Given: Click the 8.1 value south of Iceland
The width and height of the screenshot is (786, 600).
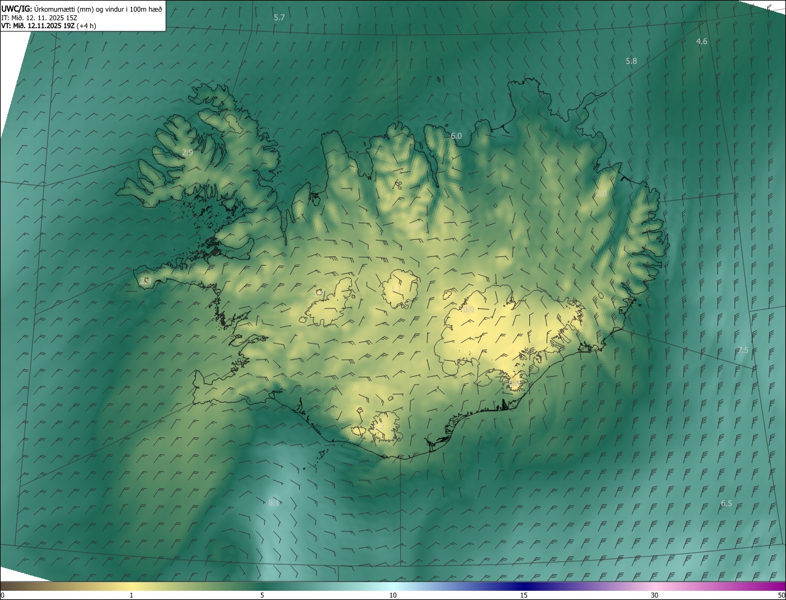Looking at the screenshot, I should pyautogui.click(x=274, y=502).
